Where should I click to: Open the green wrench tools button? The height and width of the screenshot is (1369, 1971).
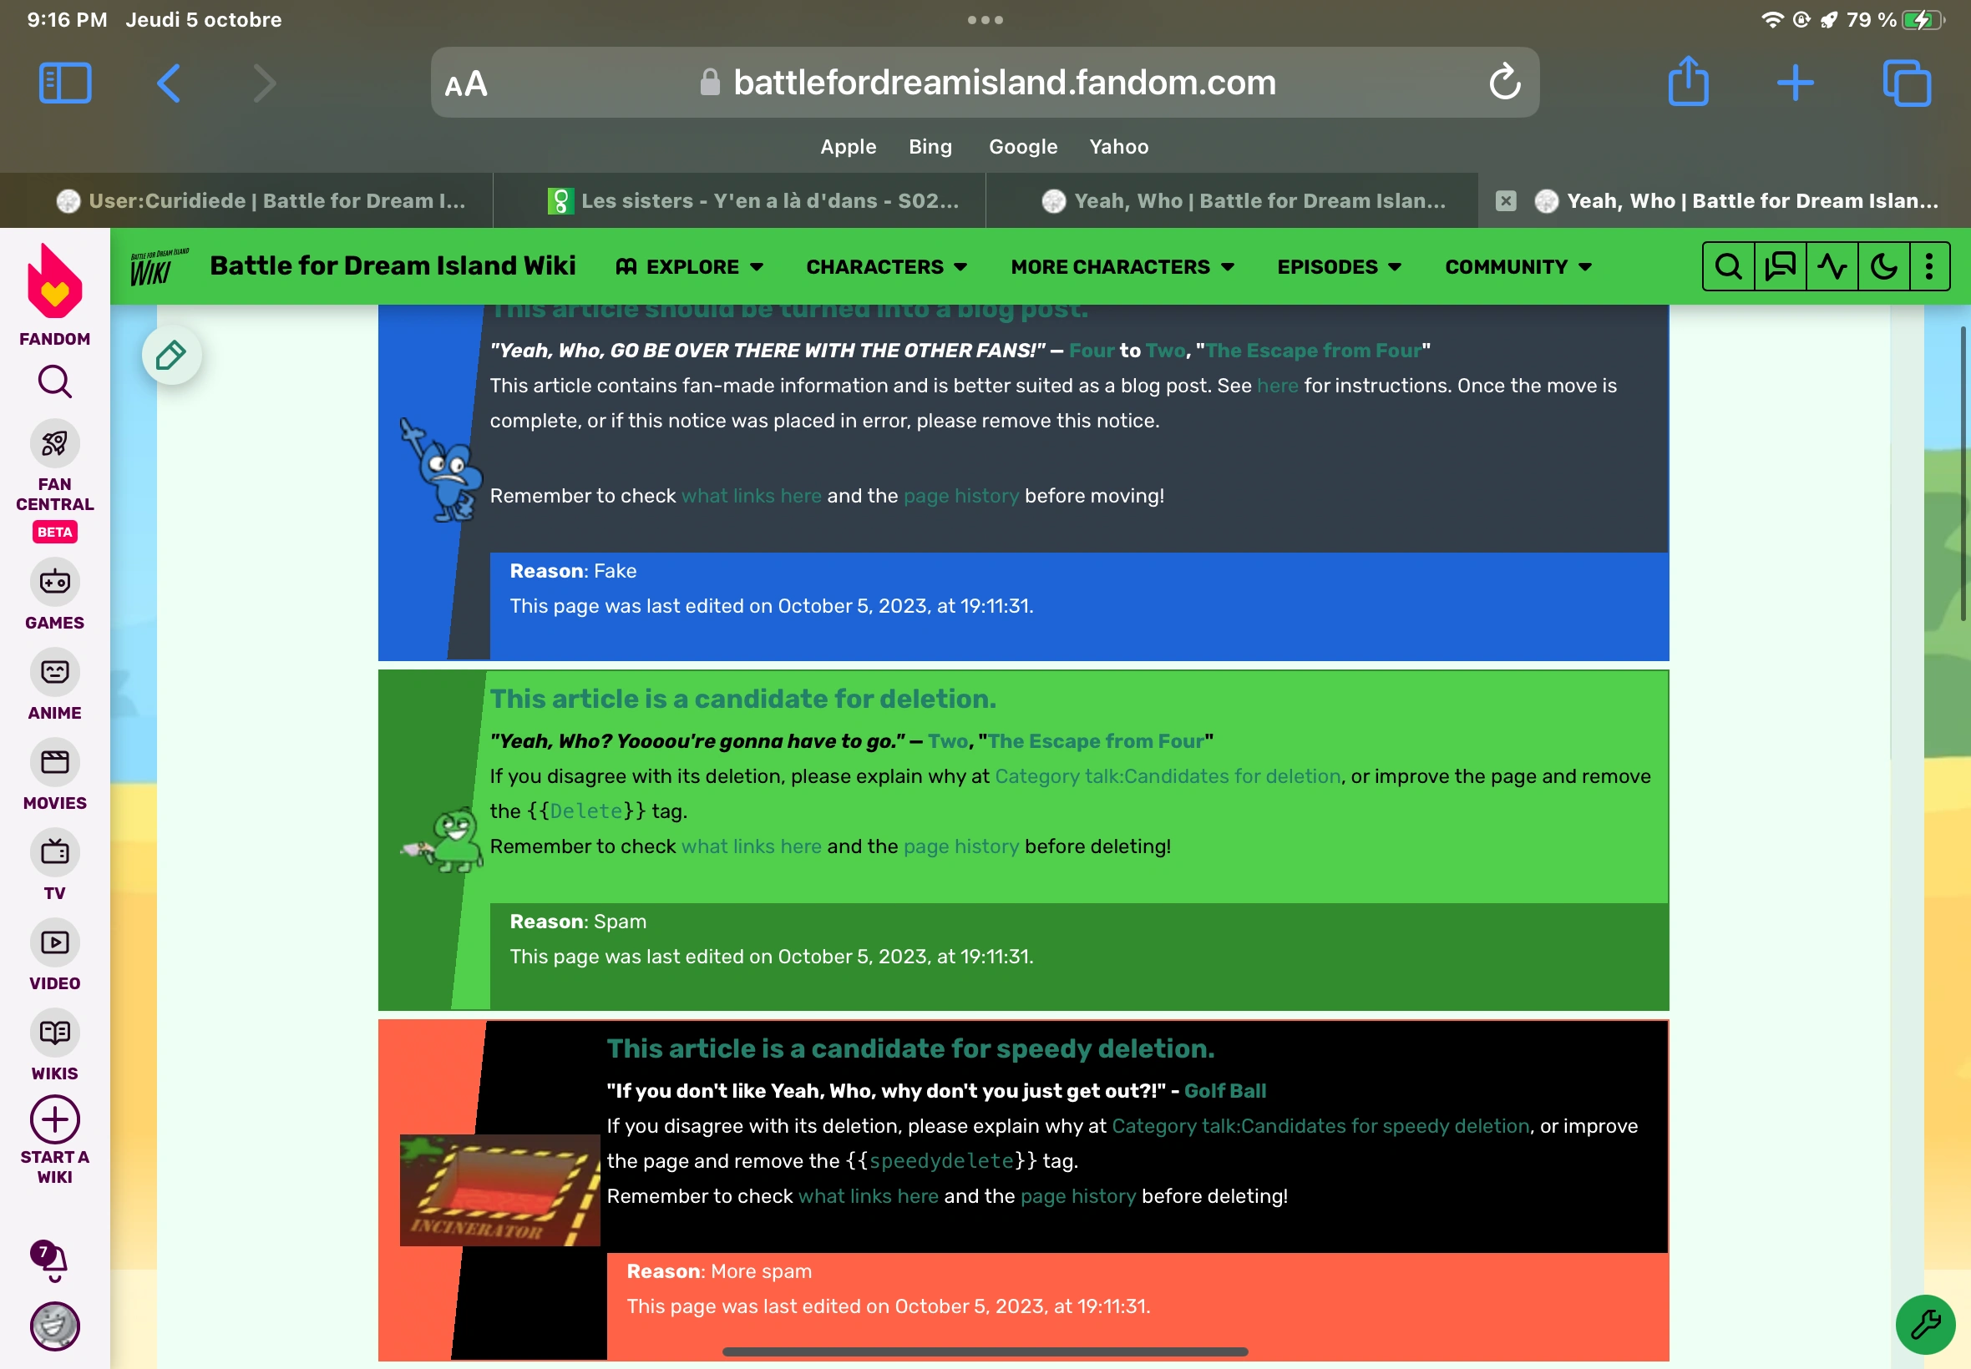click(1925, 1325)
